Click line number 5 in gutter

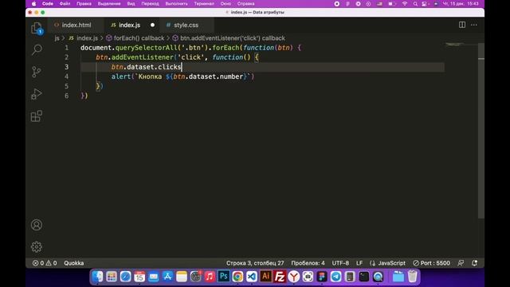click(67, 86)
